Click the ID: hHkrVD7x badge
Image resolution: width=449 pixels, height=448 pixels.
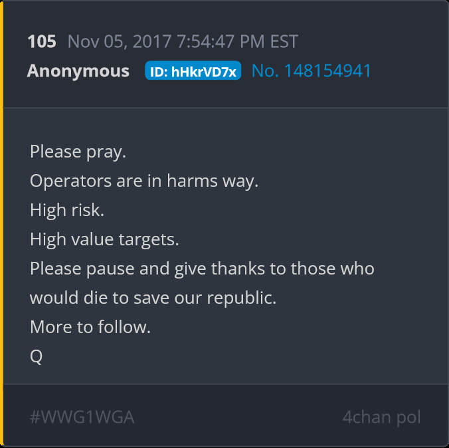coord(193,70)
